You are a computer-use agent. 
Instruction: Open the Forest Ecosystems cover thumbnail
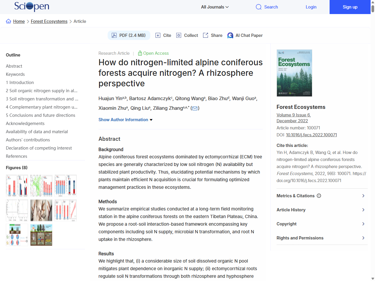click(x=294, y=73)
